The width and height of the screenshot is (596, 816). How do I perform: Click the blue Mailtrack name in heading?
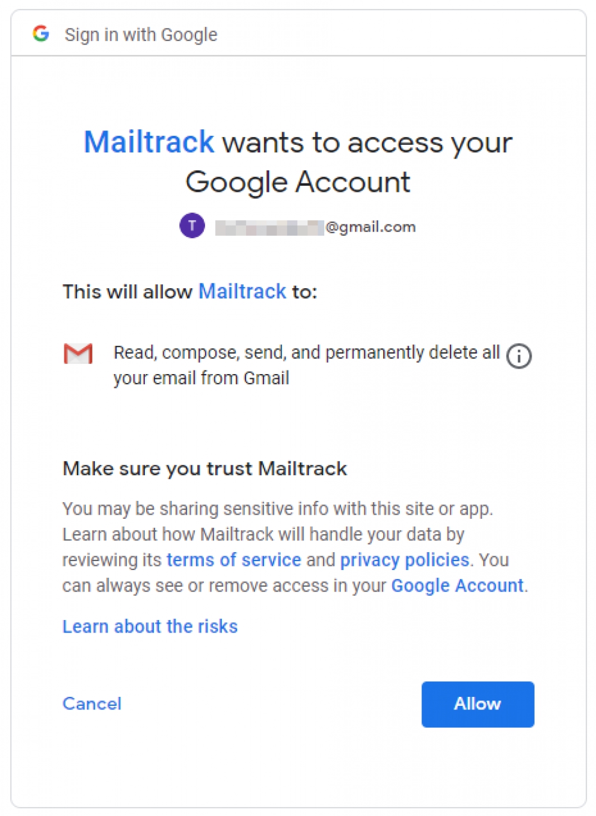tap(149, 142)
